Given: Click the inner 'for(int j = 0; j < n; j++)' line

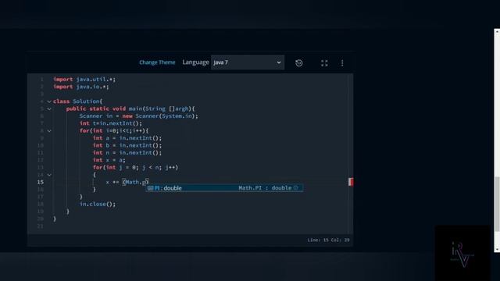Looking at the screenshot, I should [x=135, y=167].
